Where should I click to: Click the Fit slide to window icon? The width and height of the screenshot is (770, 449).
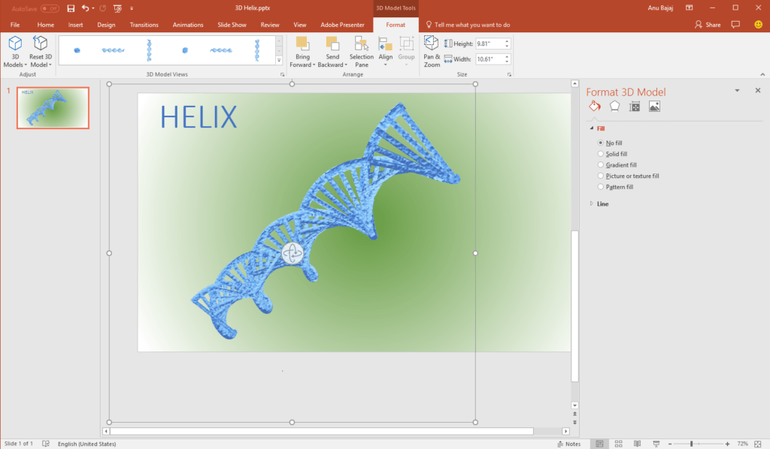point(758,444)
